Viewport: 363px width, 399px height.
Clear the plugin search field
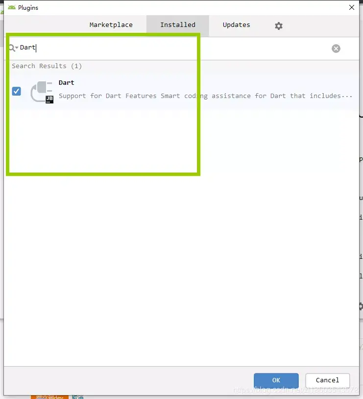coord(336,49)
